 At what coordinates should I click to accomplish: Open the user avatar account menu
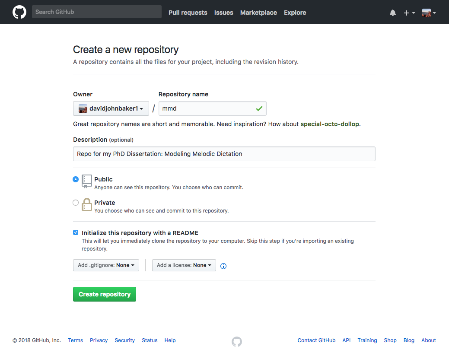pos(429,13)
